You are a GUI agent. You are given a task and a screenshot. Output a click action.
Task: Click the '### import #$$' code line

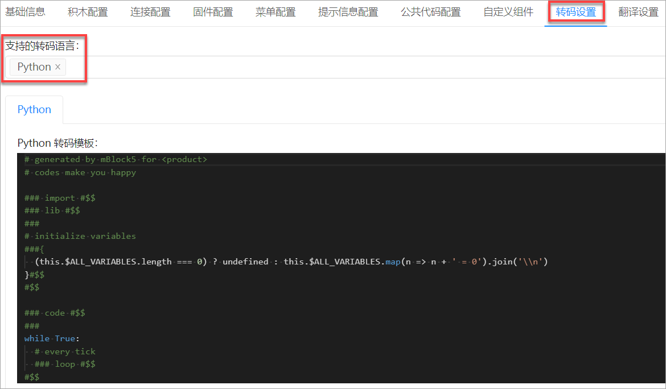(x=60, y=198)
